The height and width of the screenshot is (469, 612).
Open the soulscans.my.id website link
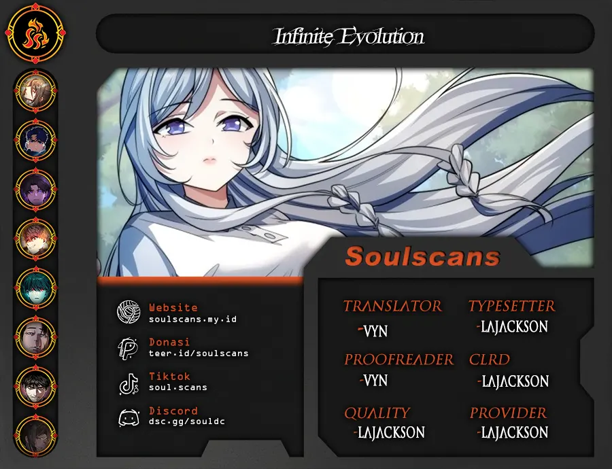[192, 319]
